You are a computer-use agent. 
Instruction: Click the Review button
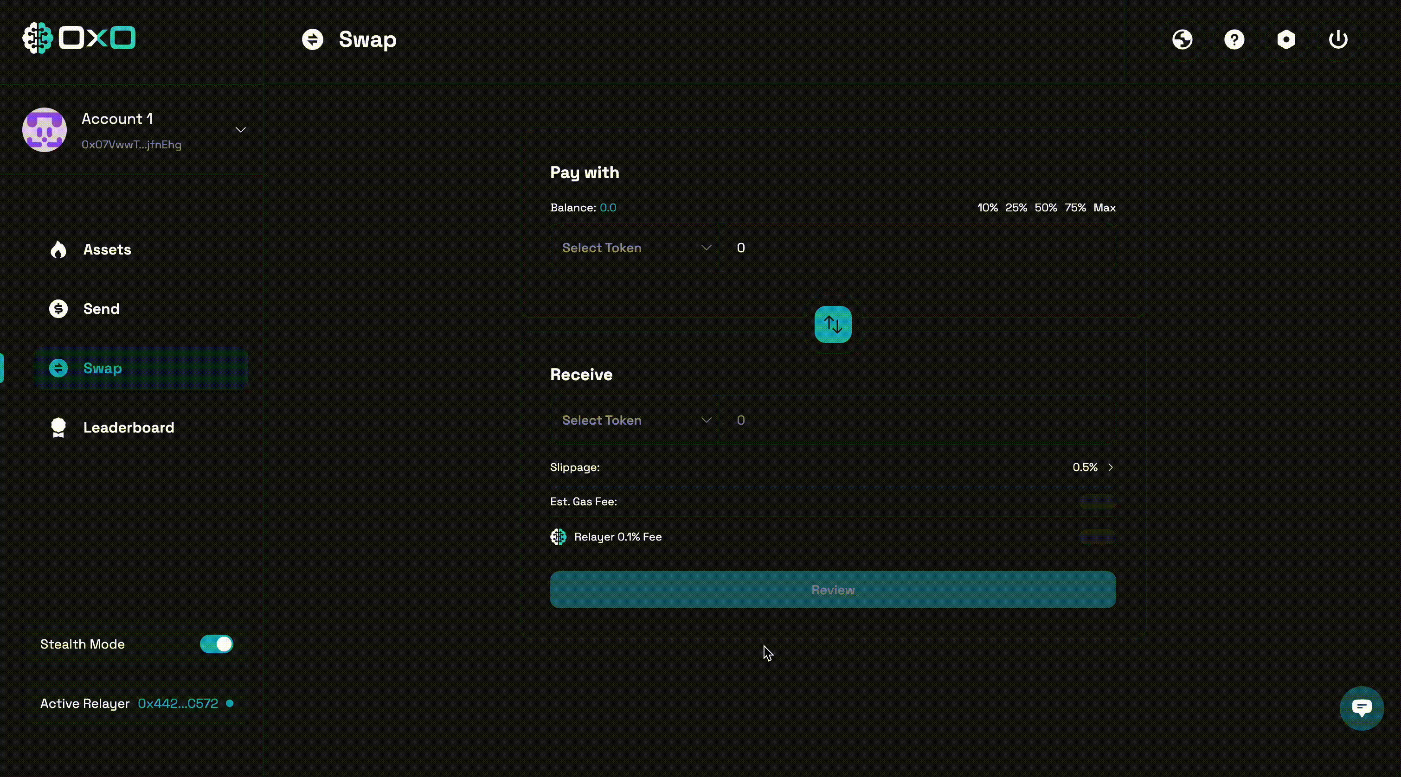[x=832, y=590]
